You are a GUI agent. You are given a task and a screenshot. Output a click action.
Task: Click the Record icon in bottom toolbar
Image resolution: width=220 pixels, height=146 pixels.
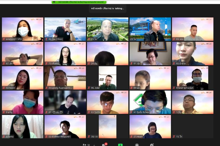click(137, 145)
